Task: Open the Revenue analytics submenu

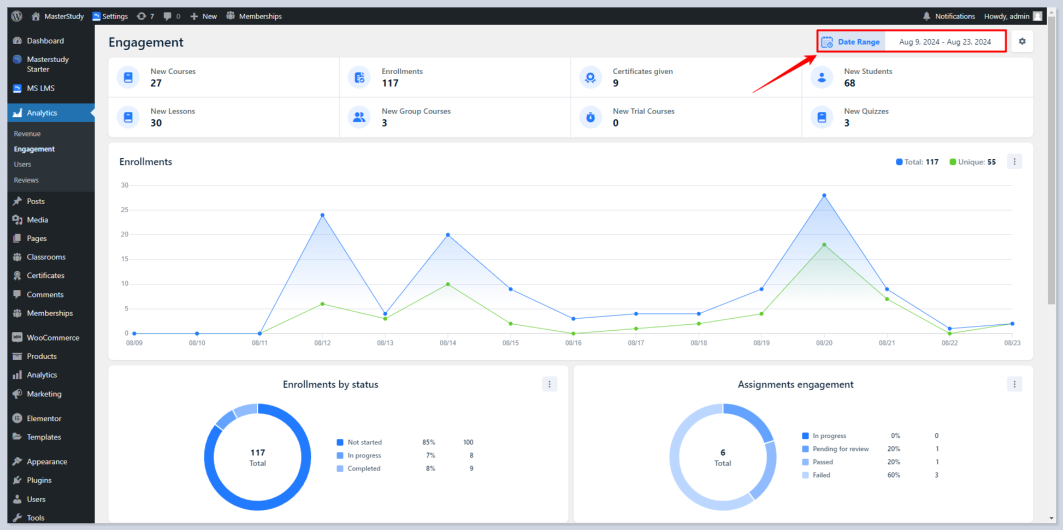Action: (x=27, y=134)
